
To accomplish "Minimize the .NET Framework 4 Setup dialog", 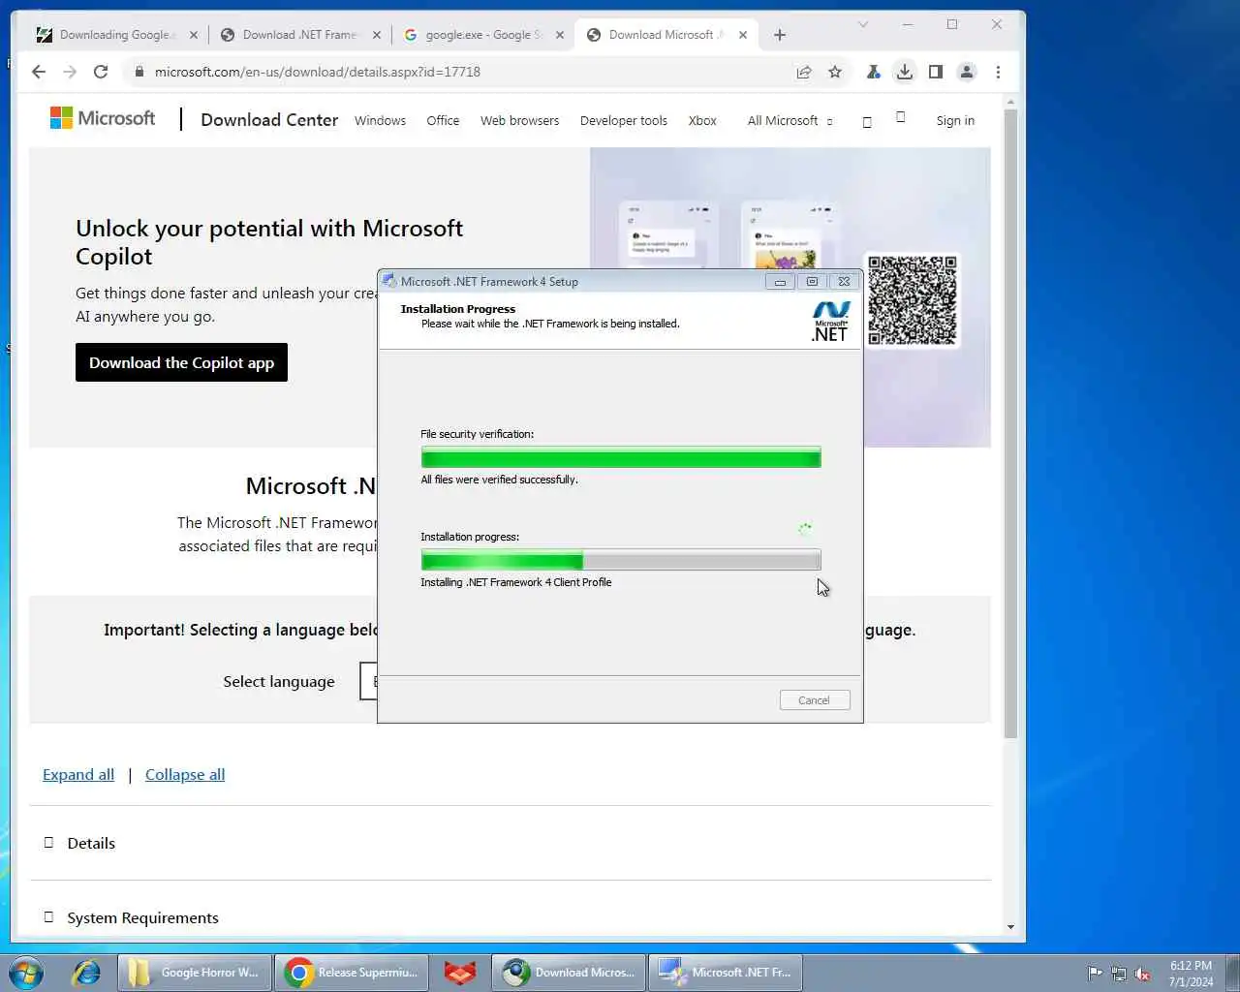I will click(780, 282).
